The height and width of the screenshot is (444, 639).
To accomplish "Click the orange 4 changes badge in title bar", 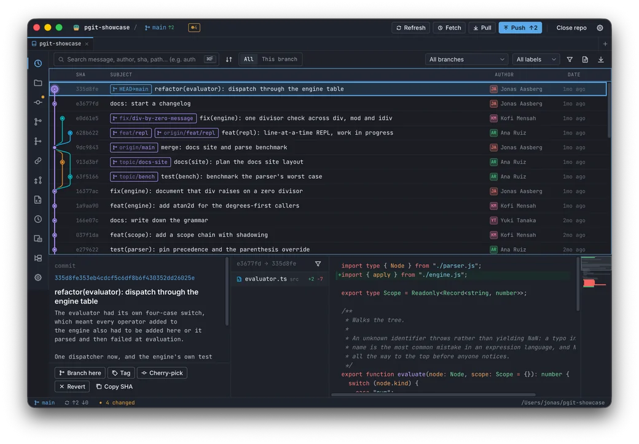I will pos(194,27).
